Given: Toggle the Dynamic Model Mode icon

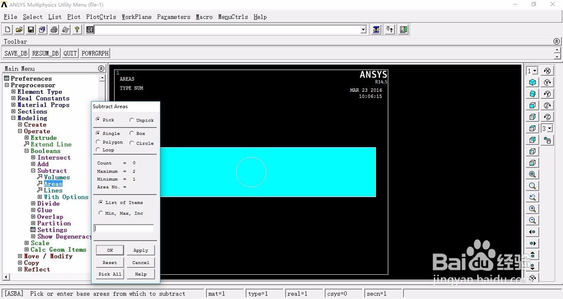Looking at the screenshot, I should pos(547,140).
